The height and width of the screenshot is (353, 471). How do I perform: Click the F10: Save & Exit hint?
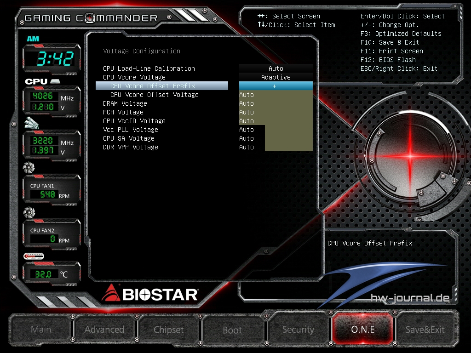tap(390, 42)
